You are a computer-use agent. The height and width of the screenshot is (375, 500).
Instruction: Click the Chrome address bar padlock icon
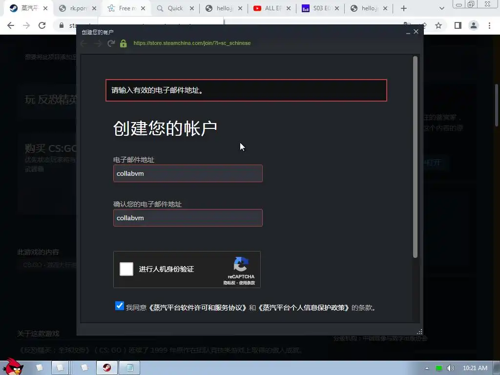[x=61, y=25]
